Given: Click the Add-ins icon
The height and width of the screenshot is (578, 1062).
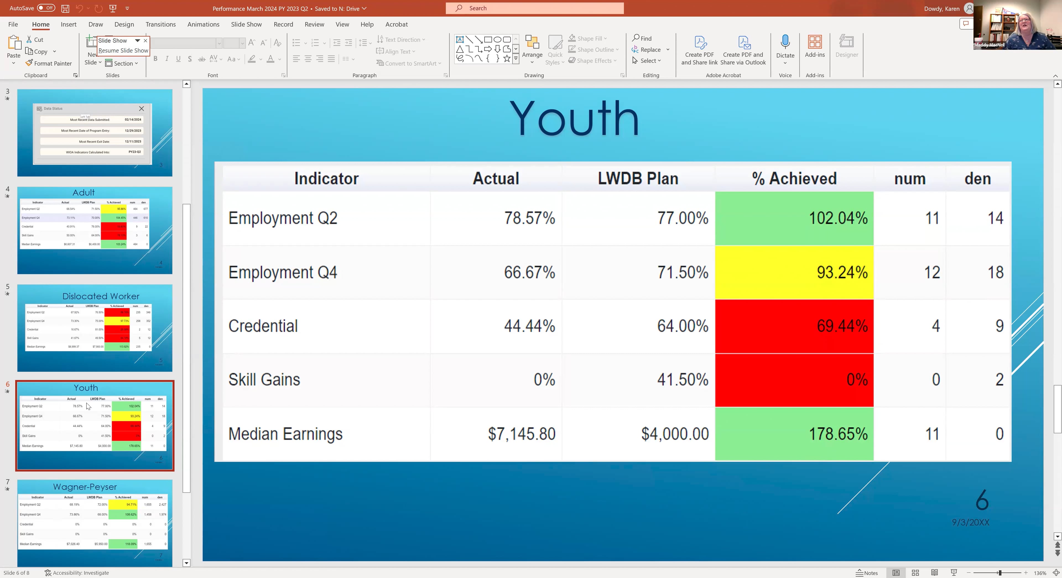Looking at the screenshot, I should (x=815, y=42).
